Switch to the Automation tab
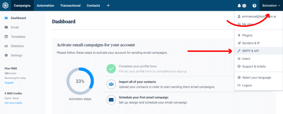The width and height of the screenshot is (283, 114). [45, 6]
